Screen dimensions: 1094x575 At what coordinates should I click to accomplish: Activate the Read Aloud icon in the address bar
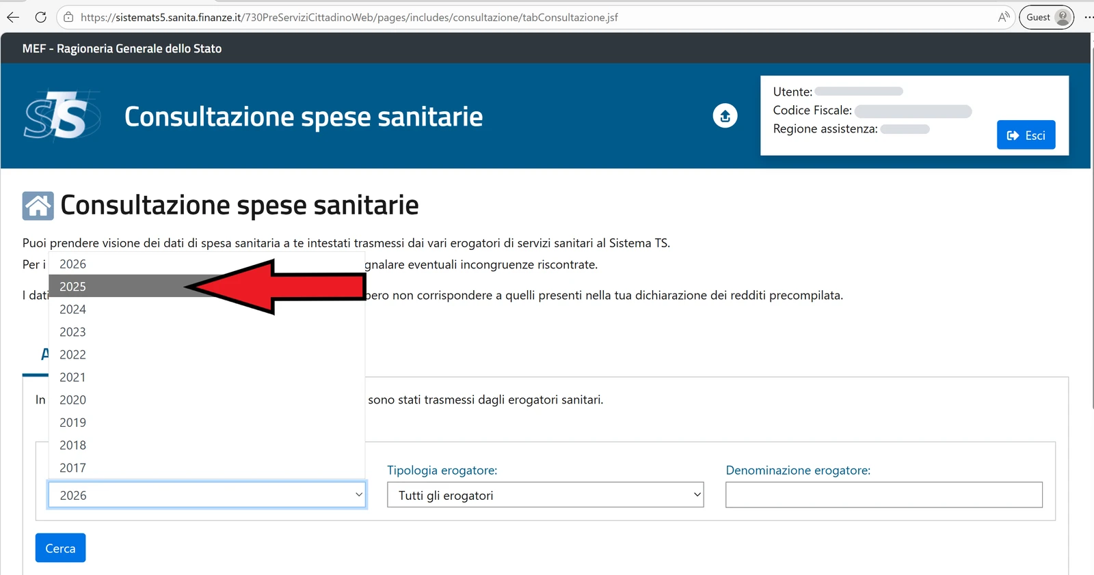1003,17
